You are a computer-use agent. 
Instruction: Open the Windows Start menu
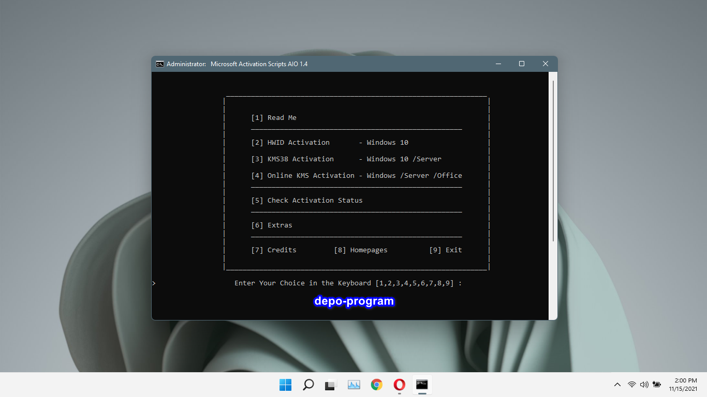click(285, 385)
